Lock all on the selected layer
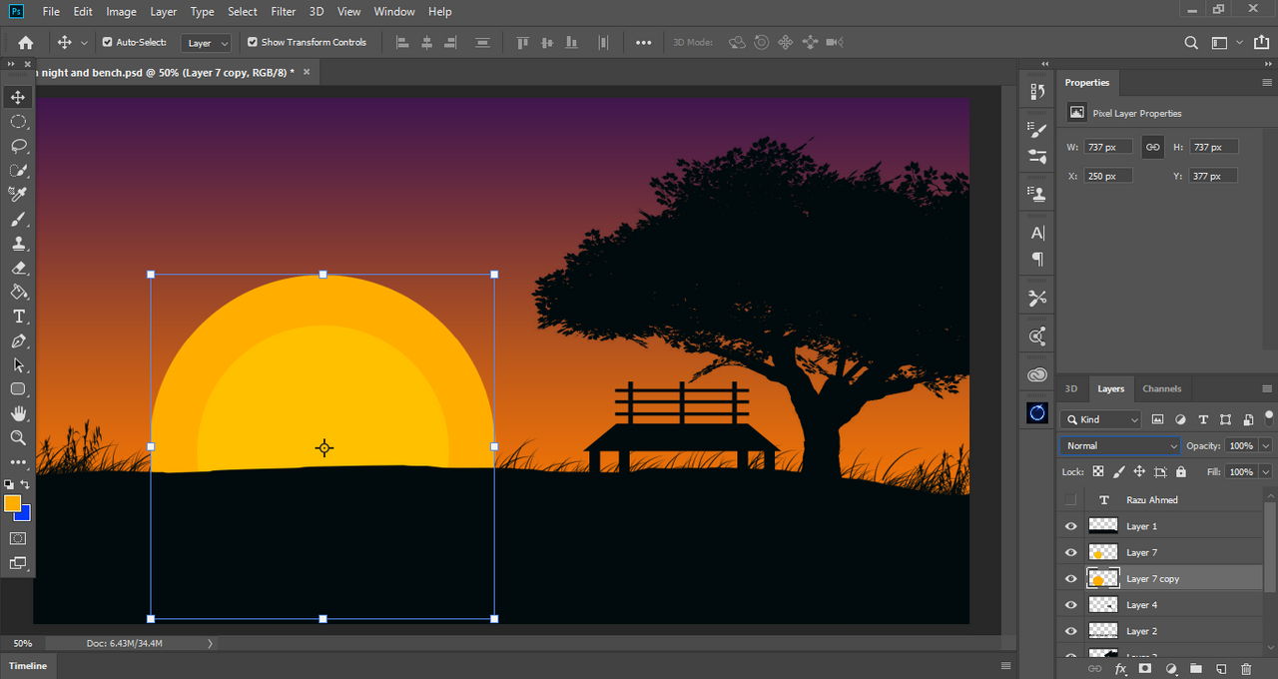Viewport: 1278px width, 679px height. point(1181,472)
